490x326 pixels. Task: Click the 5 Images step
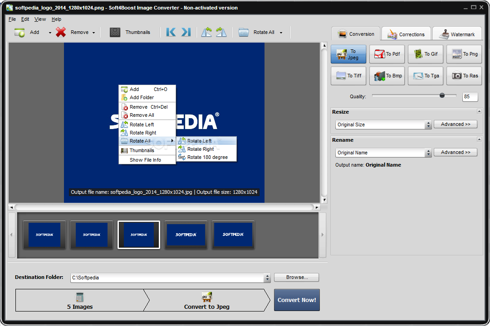[x=80, y=301]
